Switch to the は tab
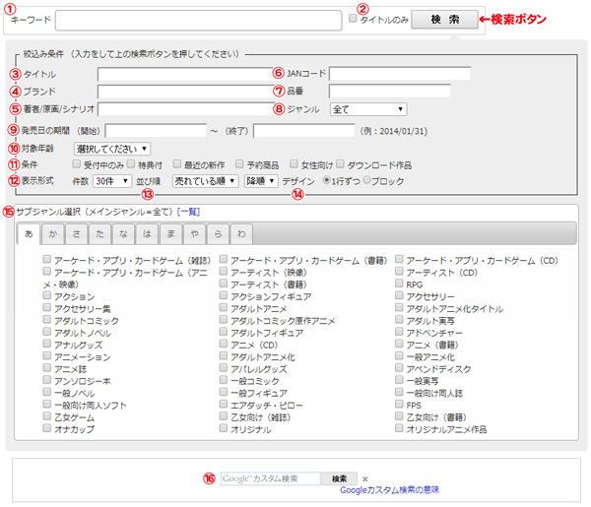 (x=147, y=234)
